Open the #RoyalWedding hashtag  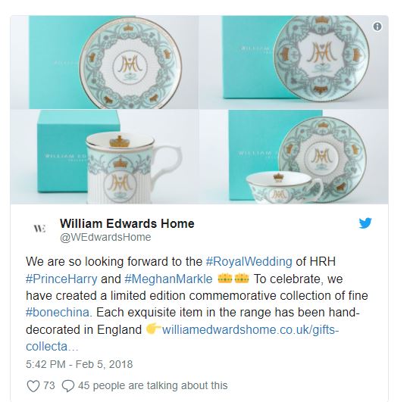pos(249,262)
